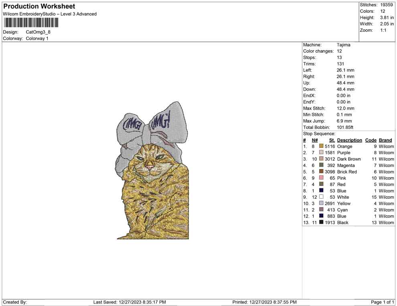Click the Colorway 1 label

38,38
